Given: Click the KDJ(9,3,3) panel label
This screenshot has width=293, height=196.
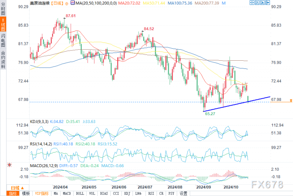Looking at the screenshot, I should pyautogui.click(x=39, y=122).
